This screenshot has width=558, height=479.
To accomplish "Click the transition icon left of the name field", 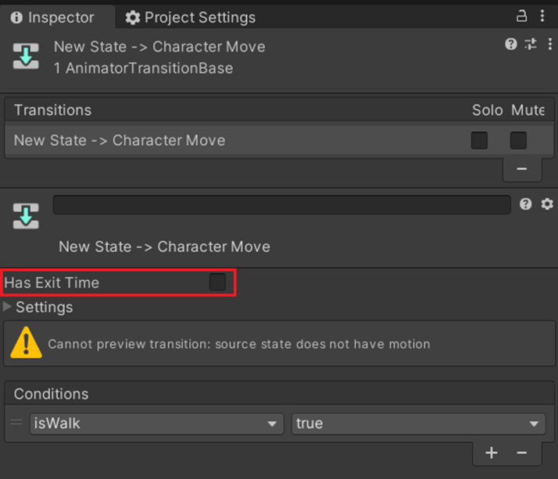I will (26, 215).
